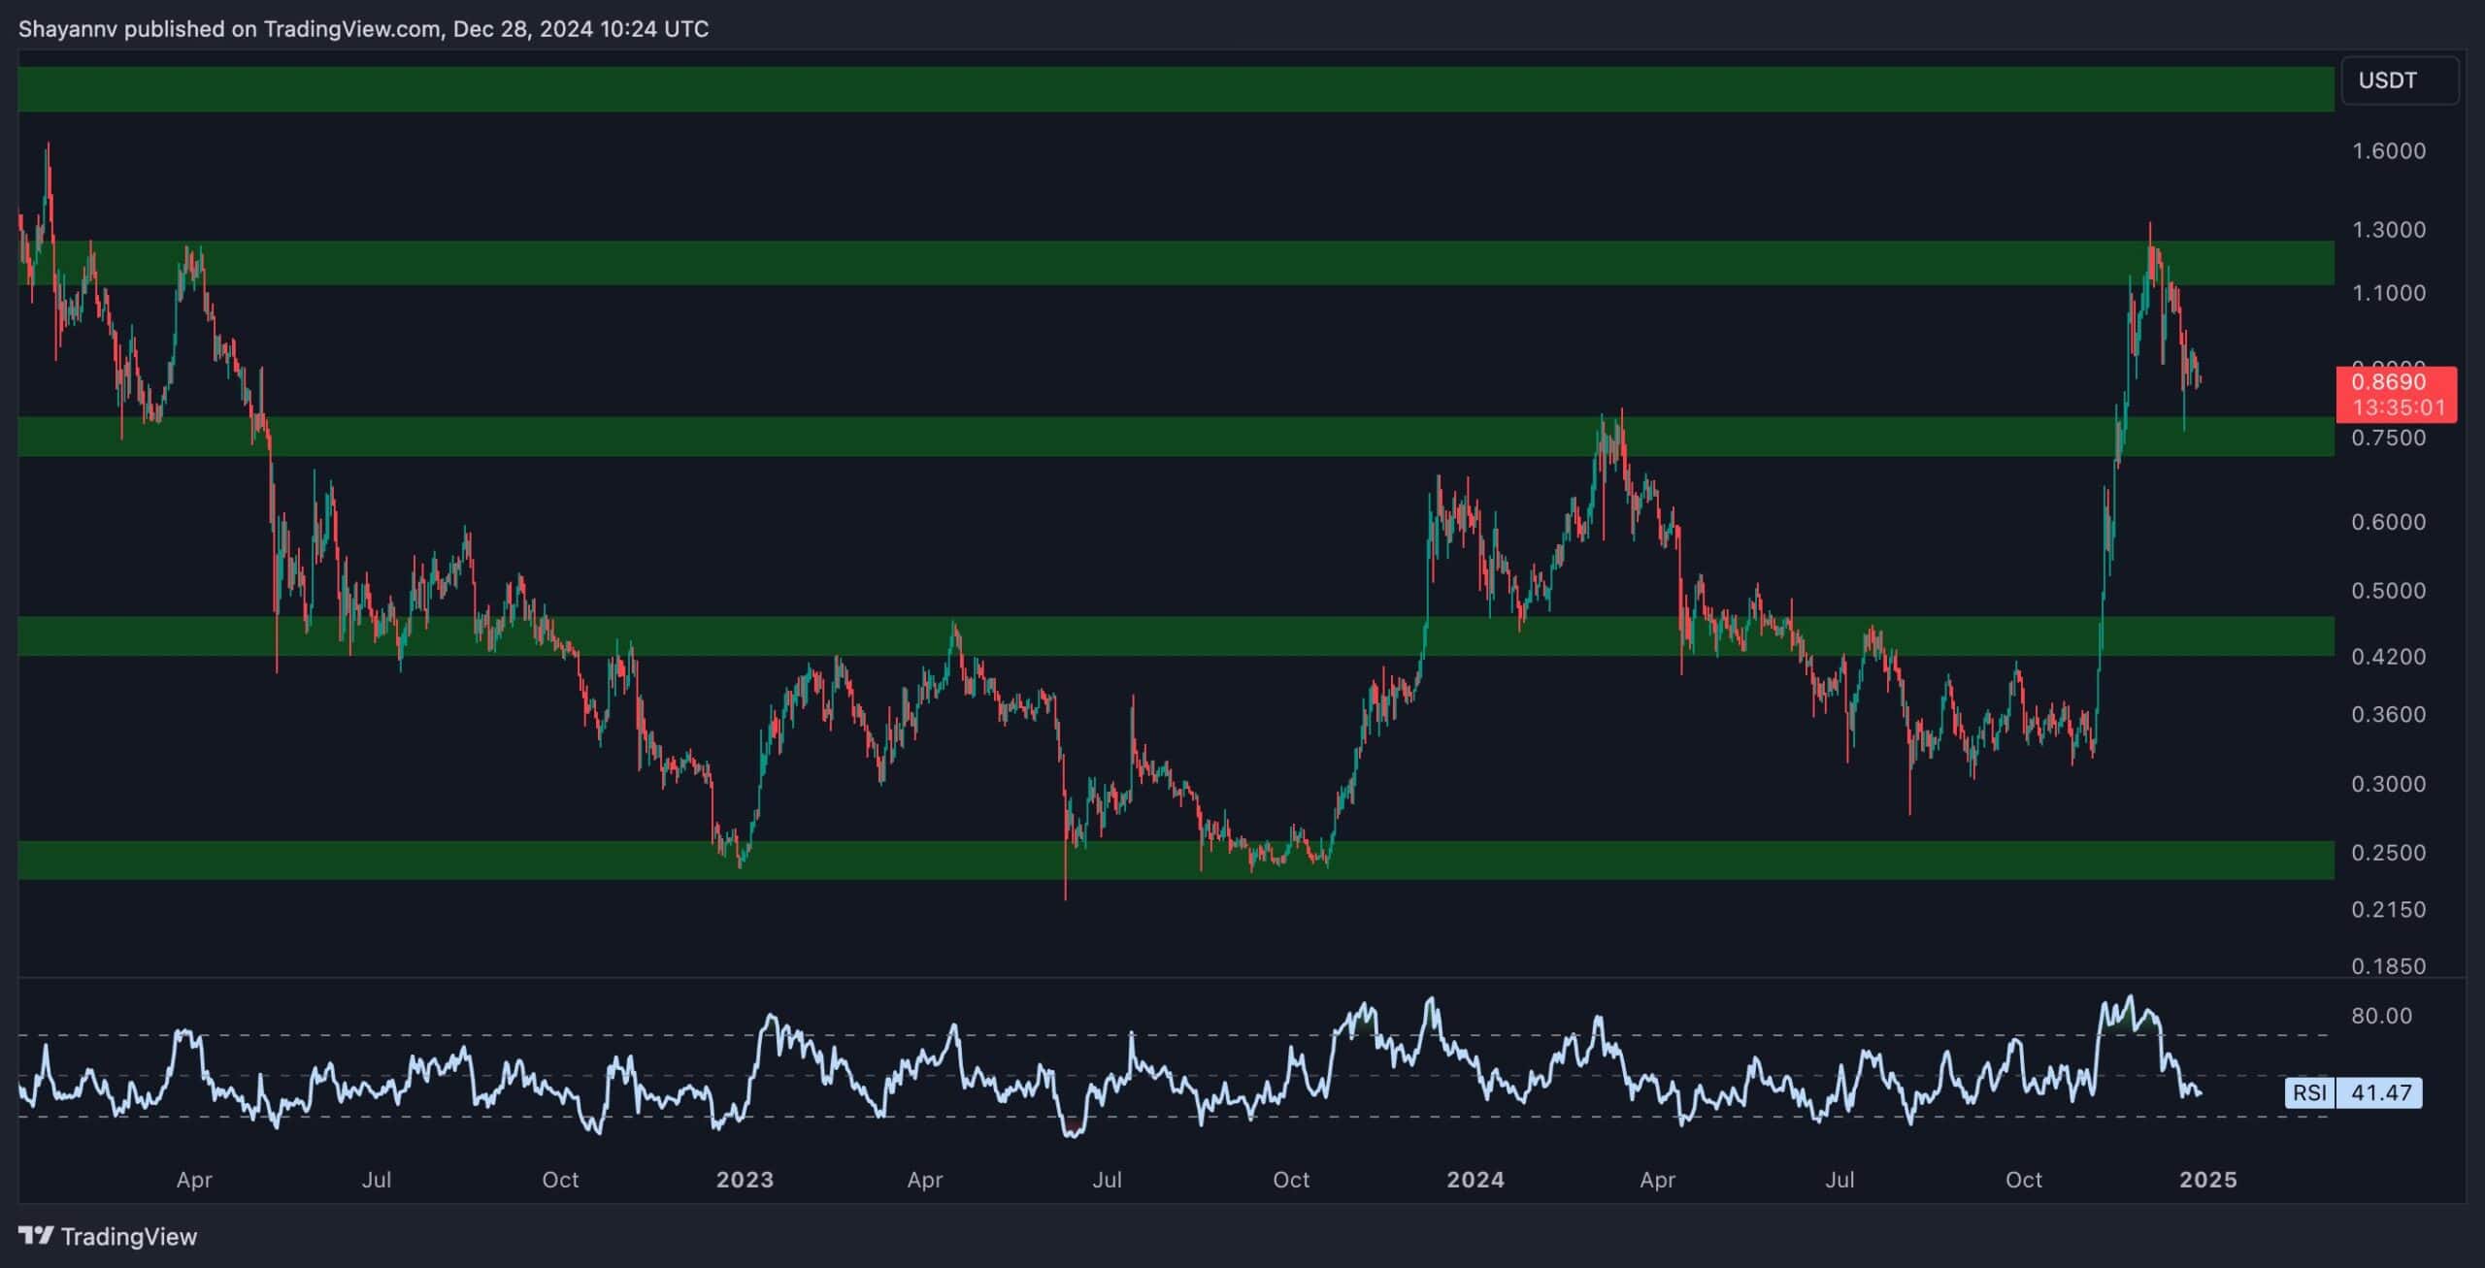The width and height of the screenshot is (2485, 1268).
Task: Click the 1.3000 price axis label
Action: tap(2388, 230)
